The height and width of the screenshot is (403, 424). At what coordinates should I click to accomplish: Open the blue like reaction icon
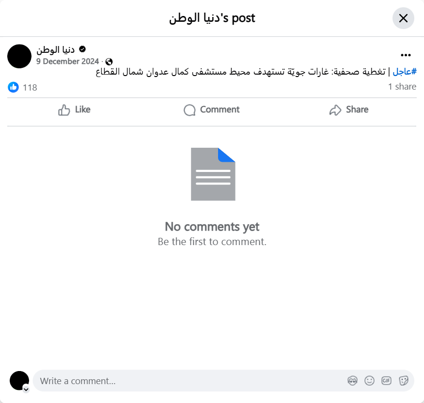(13, 87)
